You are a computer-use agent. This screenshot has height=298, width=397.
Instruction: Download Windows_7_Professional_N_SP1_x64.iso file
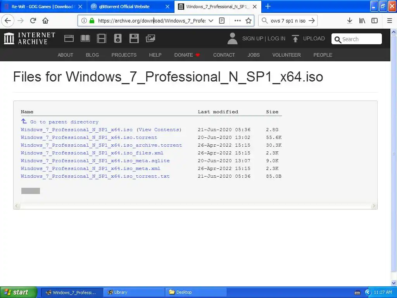(77, 130)
